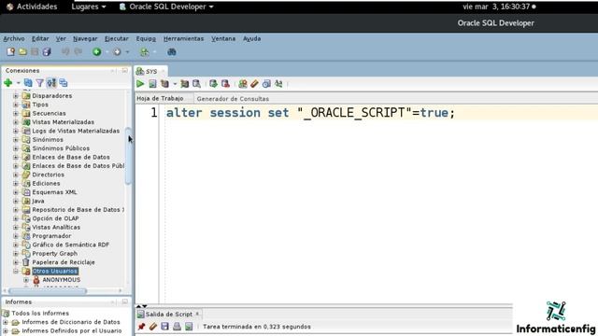Save the script output with floppy icon
This screenshot has height=336, width=598.
coord(164,327)
